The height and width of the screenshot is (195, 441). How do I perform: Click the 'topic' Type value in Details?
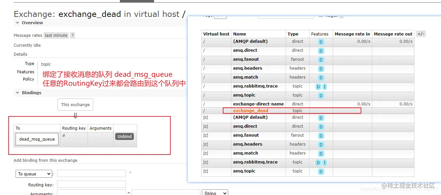tap(46, 64)
